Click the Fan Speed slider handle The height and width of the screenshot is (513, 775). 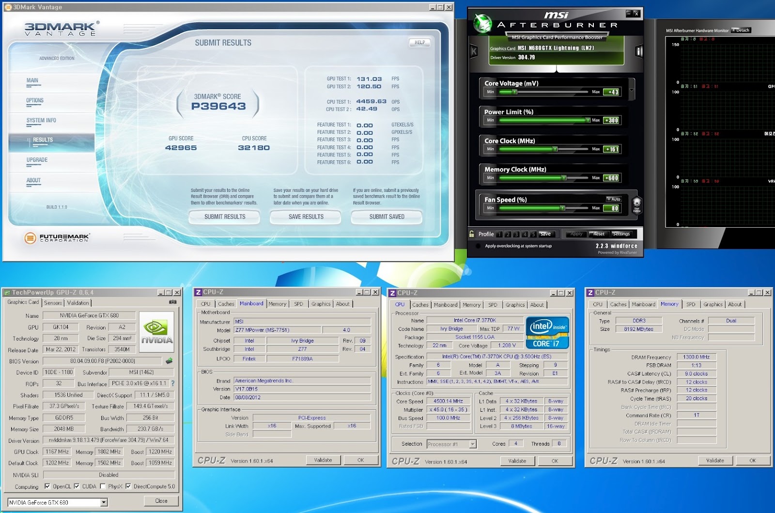pyautogui.click(x=562, y=208)
